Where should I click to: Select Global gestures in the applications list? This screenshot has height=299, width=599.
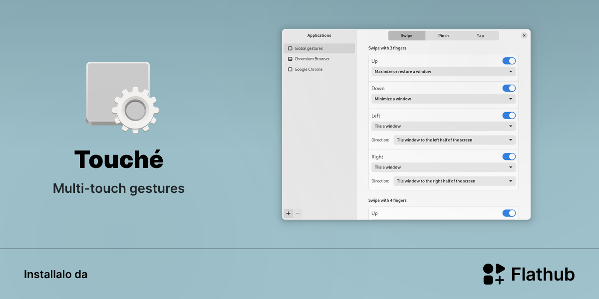pos(319,48)
